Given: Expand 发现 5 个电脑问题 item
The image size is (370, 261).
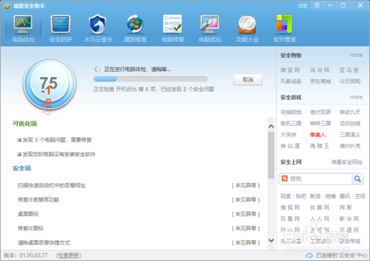Looking at the screenshot, I should pyautogui.click(x=19, y=140).
